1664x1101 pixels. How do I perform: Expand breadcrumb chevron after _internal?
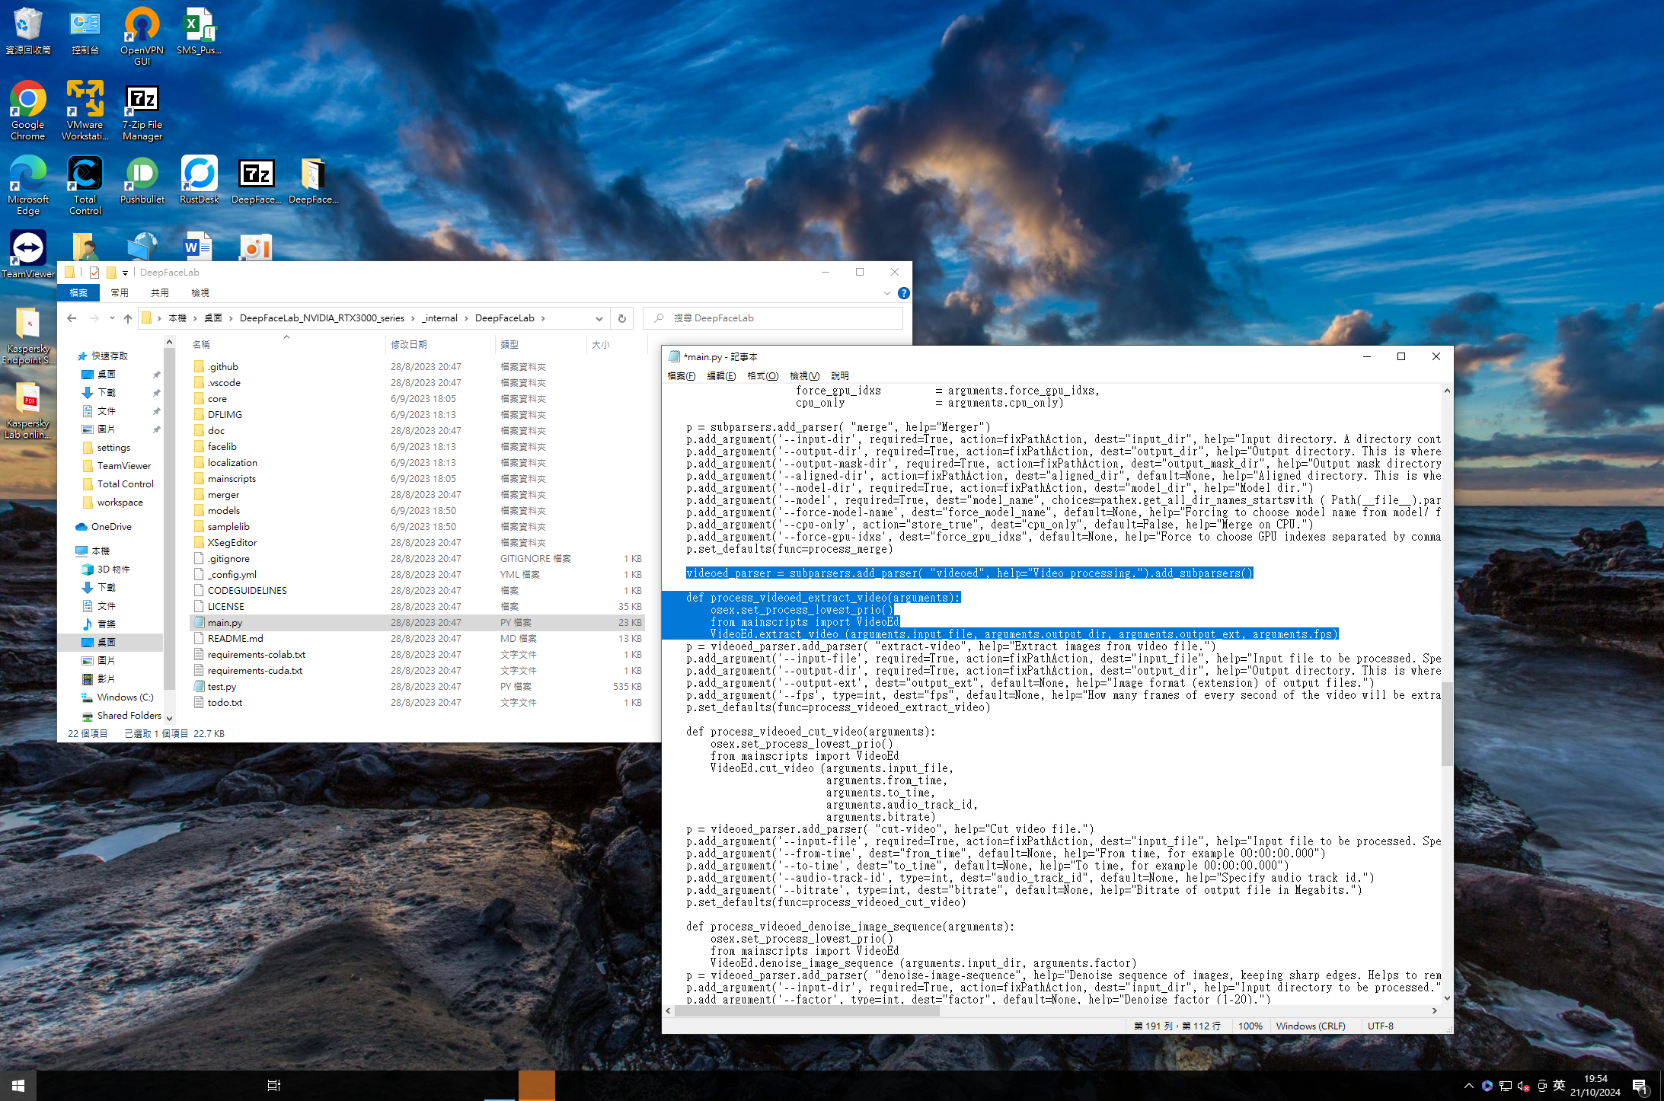click(x=466, y=318)
